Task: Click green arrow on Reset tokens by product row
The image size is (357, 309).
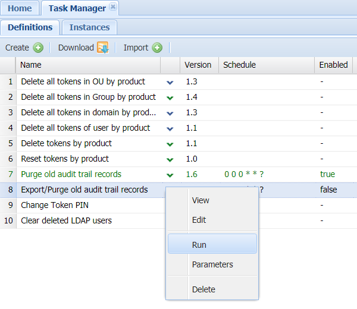Action: tap(170, 159)
